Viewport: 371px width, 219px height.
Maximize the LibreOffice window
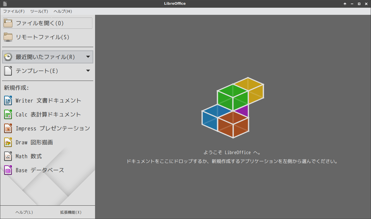(x=359, y=4)
